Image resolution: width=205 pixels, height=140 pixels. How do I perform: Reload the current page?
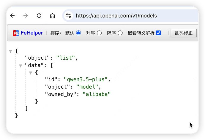pos(39,16)
